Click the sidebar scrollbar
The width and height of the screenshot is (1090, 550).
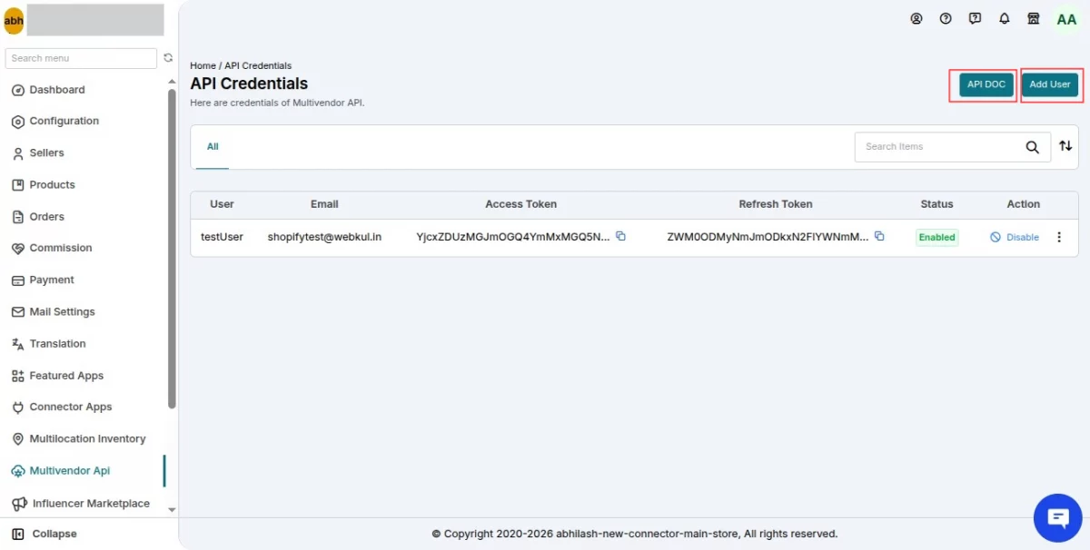tap(173, 250)
